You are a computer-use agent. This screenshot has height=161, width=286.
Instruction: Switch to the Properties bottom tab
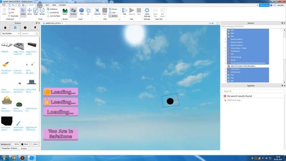(9, 148)
